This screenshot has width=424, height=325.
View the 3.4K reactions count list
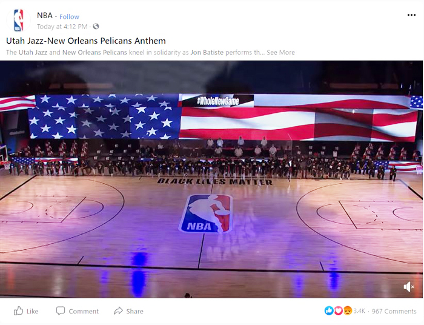(x=359, y=311)
